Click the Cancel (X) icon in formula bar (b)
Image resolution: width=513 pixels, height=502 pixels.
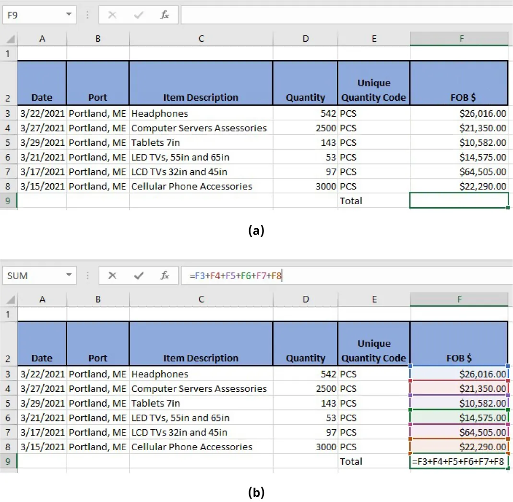coord(112,275)
